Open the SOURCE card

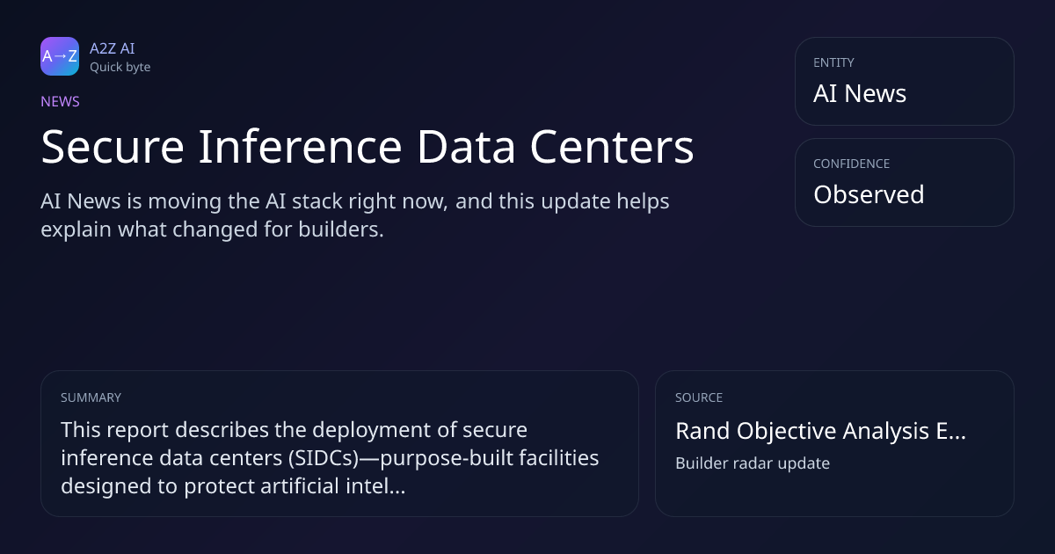pos(834,443)
